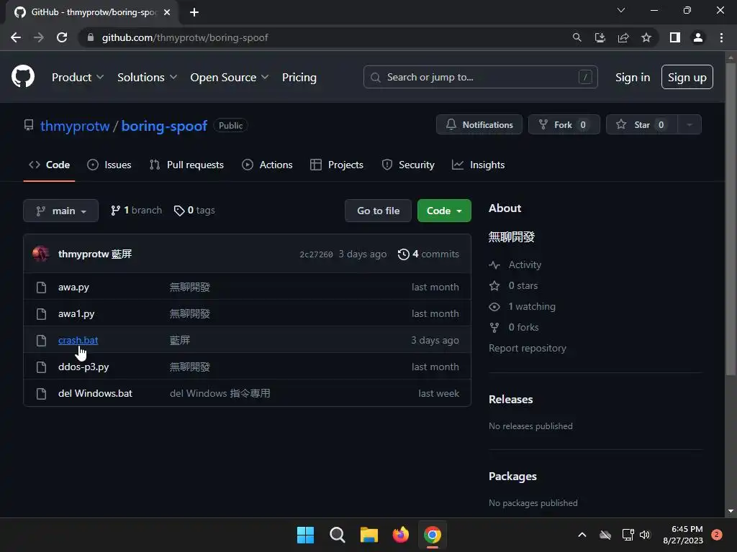Viewport: 737px width, 552px height.
Task: Toggle the browser side panel icon
Action: pos(675,37)
